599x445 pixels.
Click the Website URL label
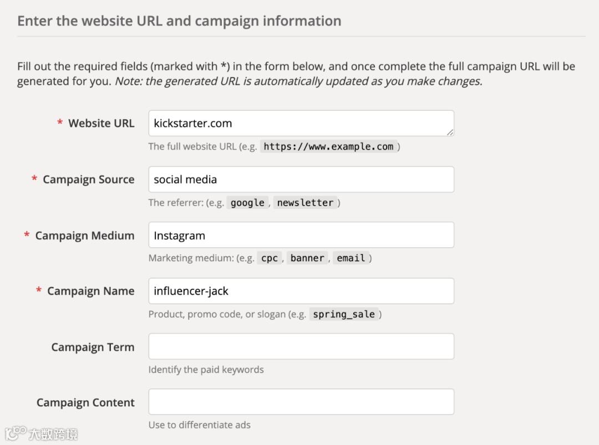tap(101, 124)
